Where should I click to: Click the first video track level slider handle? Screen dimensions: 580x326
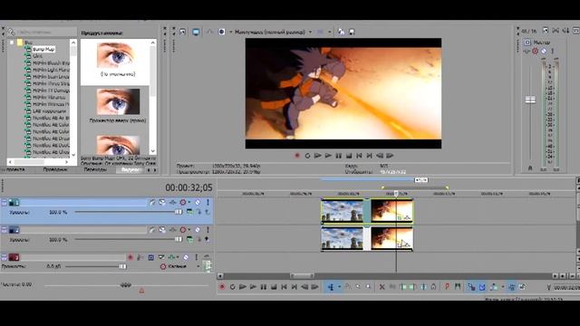(x=179, y=212)
